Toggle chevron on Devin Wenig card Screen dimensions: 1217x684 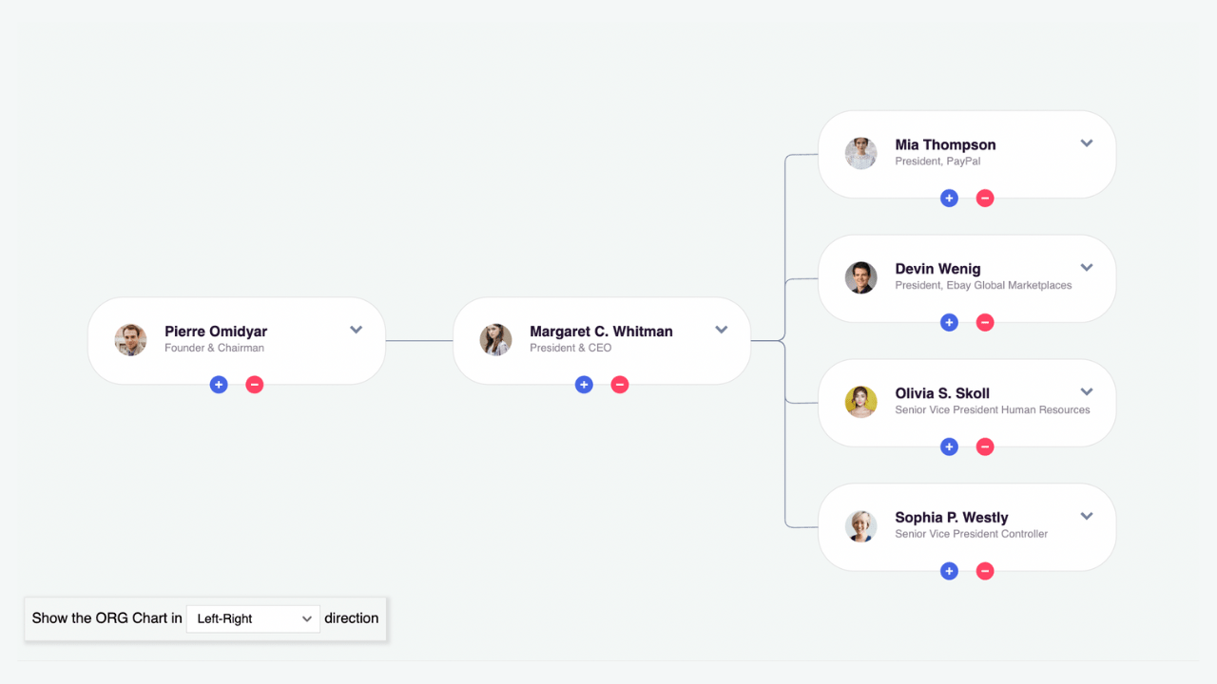(1087, 268)
